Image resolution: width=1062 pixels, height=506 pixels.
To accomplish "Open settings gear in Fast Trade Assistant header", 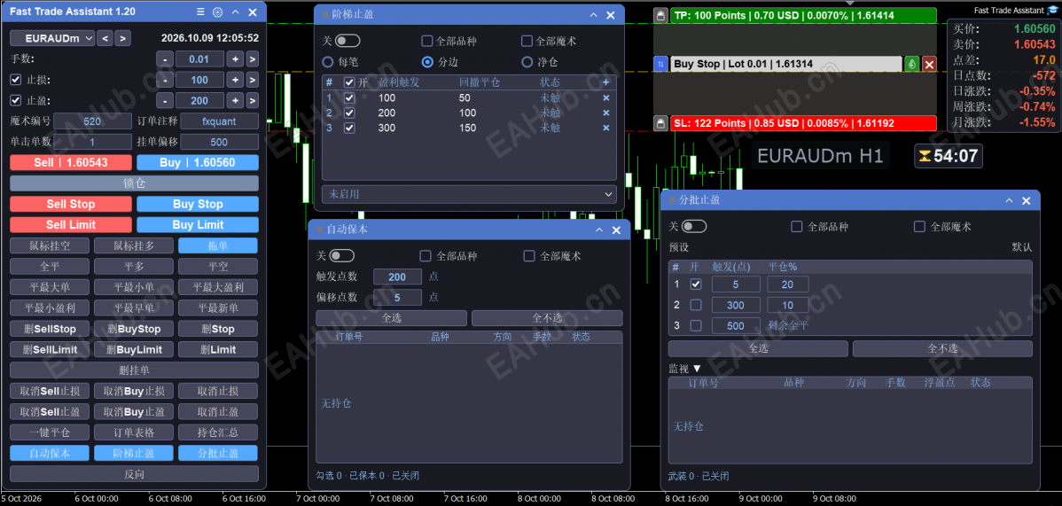I will (217, 12).
